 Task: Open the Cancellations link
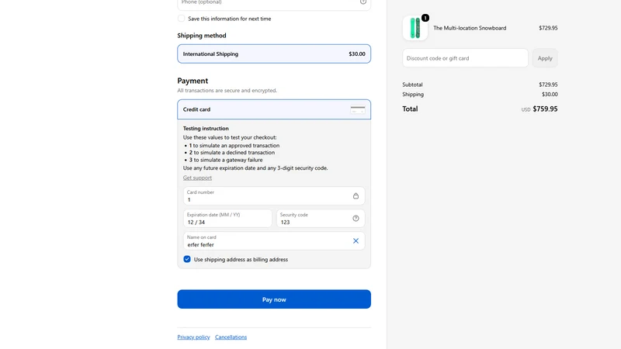point(231,337)
